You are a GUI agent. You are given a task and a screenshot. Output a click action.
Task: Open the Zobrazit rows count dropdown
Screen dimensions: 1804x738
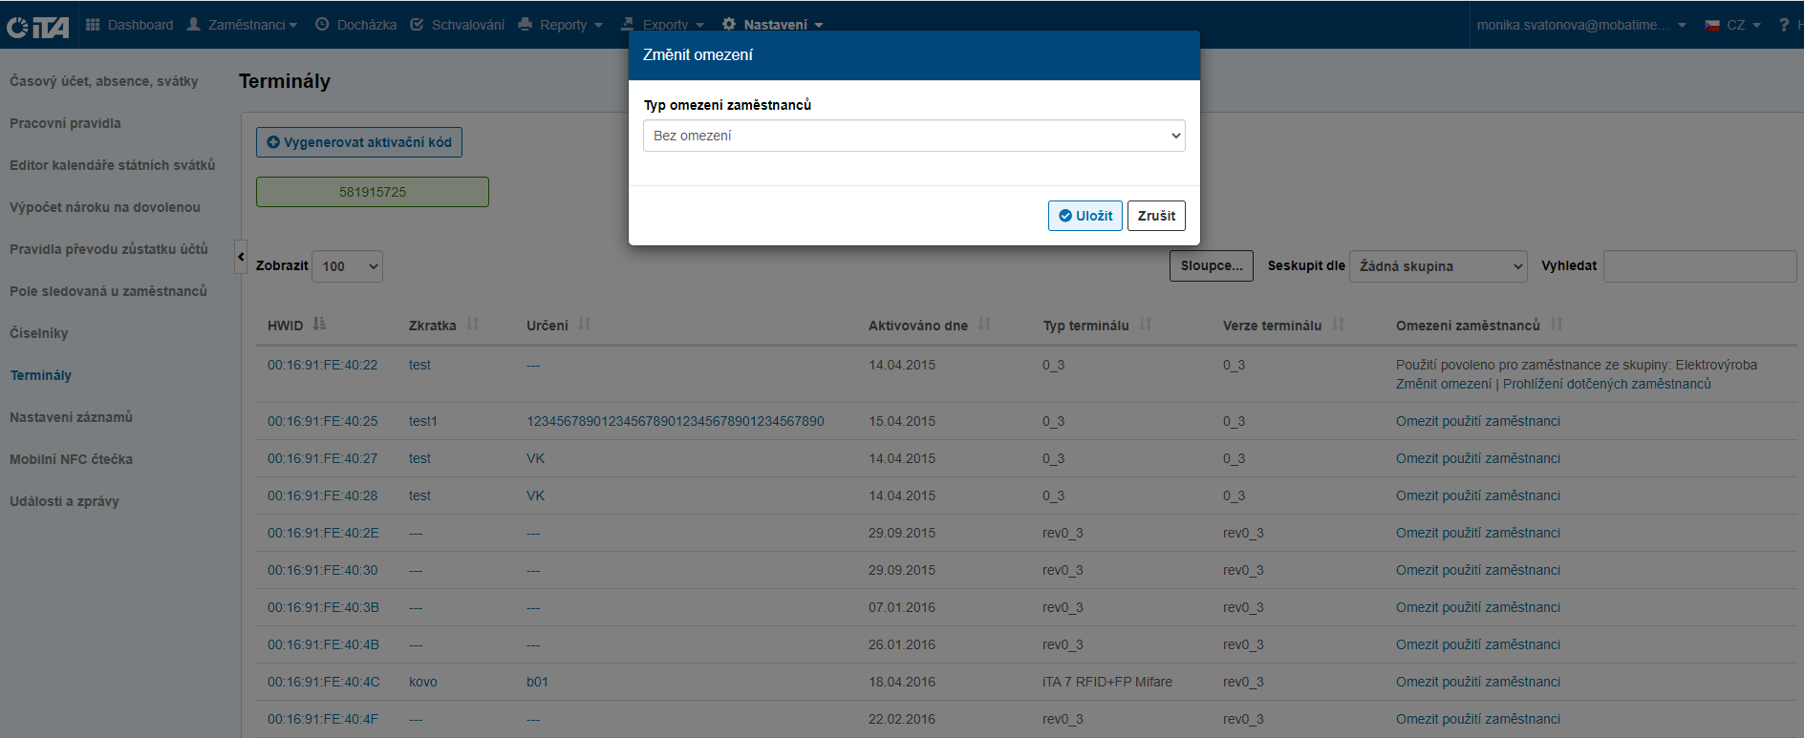347,266
